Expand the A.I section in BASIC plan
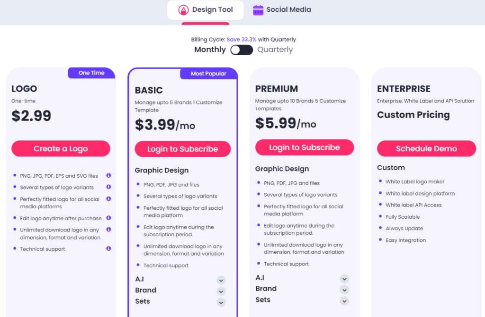 [x=221, y=280]
